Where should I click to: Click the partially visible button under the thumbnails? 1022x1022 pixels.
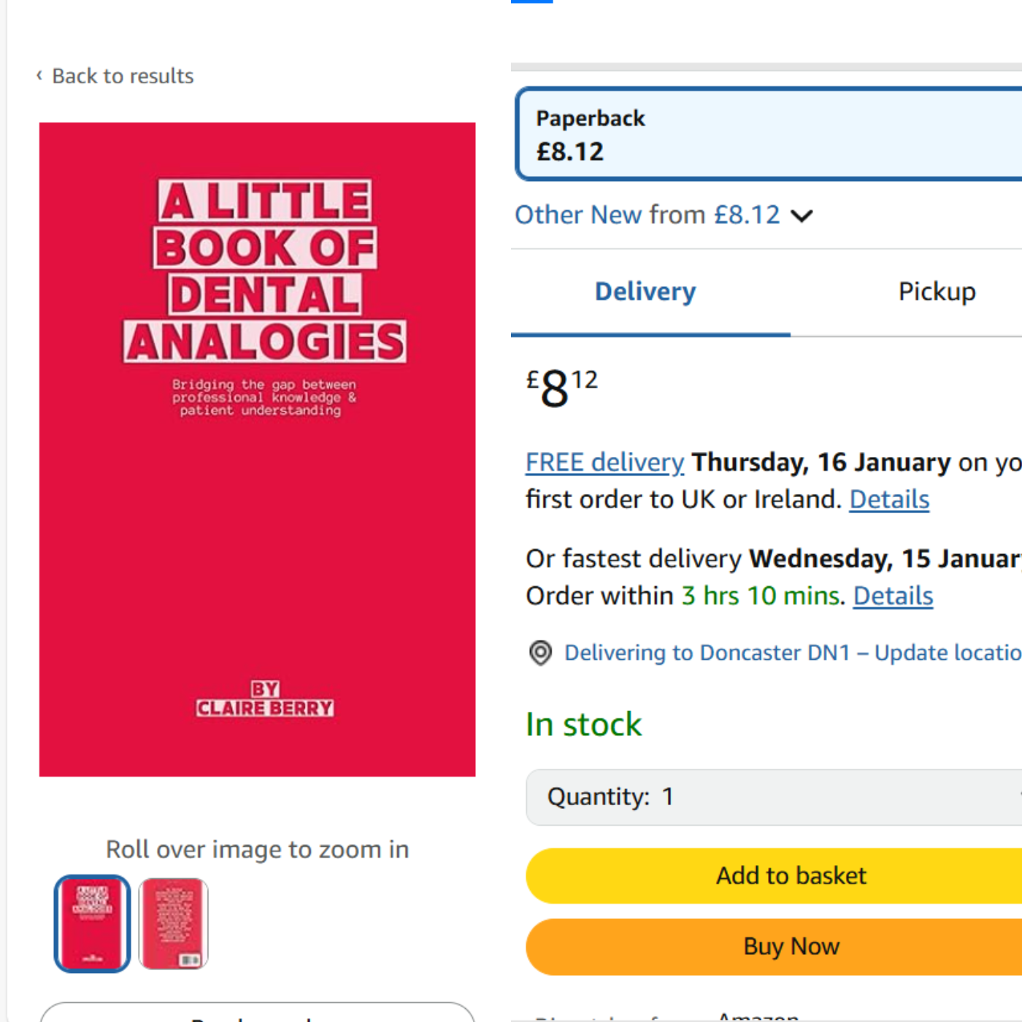tap(257, 1013)
